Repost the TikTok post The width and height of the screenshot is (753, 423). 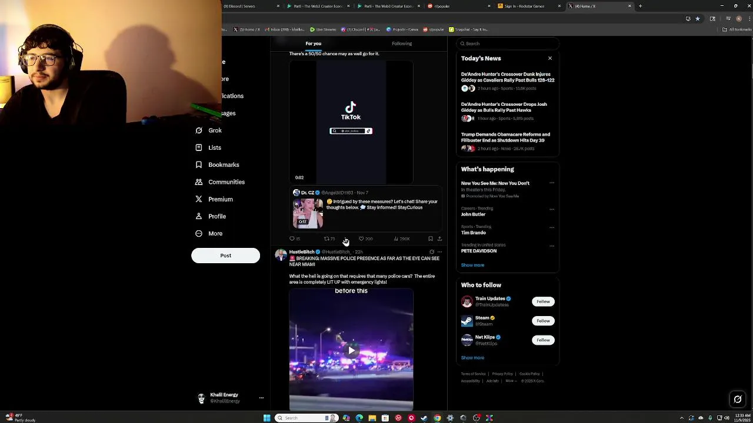tap(329, 239)
